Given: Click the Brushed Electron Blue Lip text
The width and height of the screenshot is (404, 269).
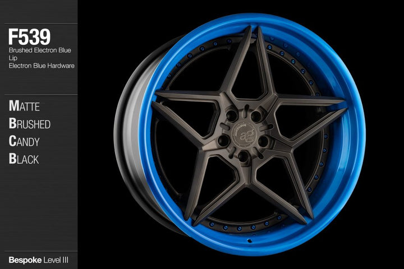Looking at the screenshot, I should [x=39, y=54].
